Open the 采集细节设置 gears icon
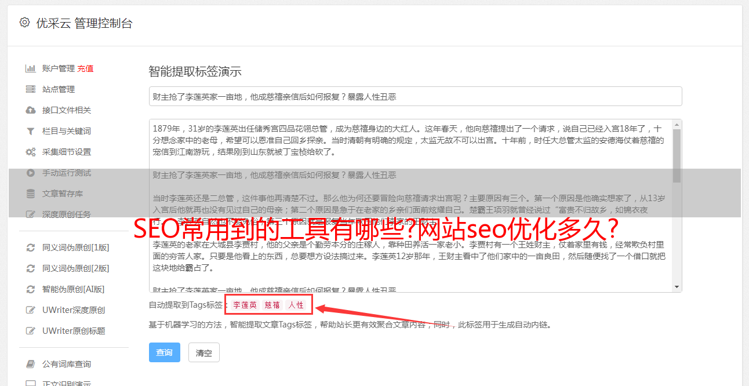Image resolution: width=749 pixels, height=386 pixels. [31, 152]
